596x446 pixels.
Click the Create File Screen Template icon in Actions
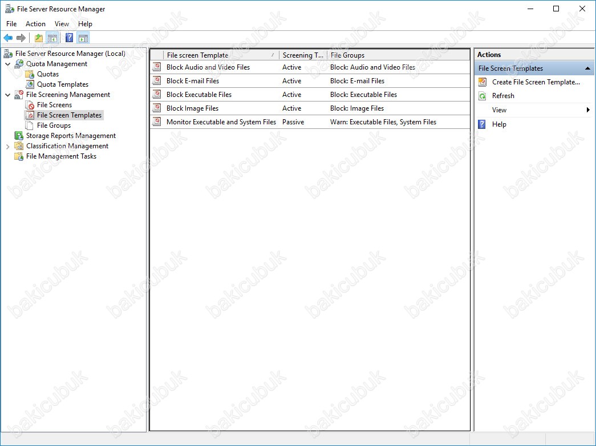pyautogui.click(x=483, y=82)
